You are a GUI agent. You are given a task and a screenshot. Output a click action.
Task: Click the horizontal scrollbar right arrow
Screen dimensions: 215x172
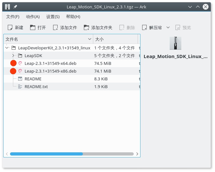pyautogui.click(x=137, y=154)
